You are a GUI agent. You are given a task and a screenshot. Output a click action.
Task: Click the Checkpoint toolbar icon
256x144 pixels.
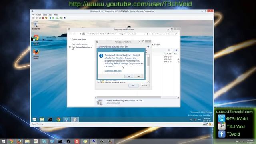tap(57, 18)
